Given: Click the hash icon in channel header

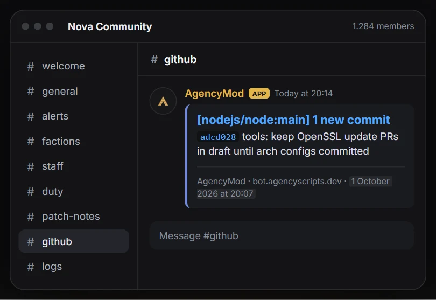Looking at the screenshot, I should coord(154,59).
